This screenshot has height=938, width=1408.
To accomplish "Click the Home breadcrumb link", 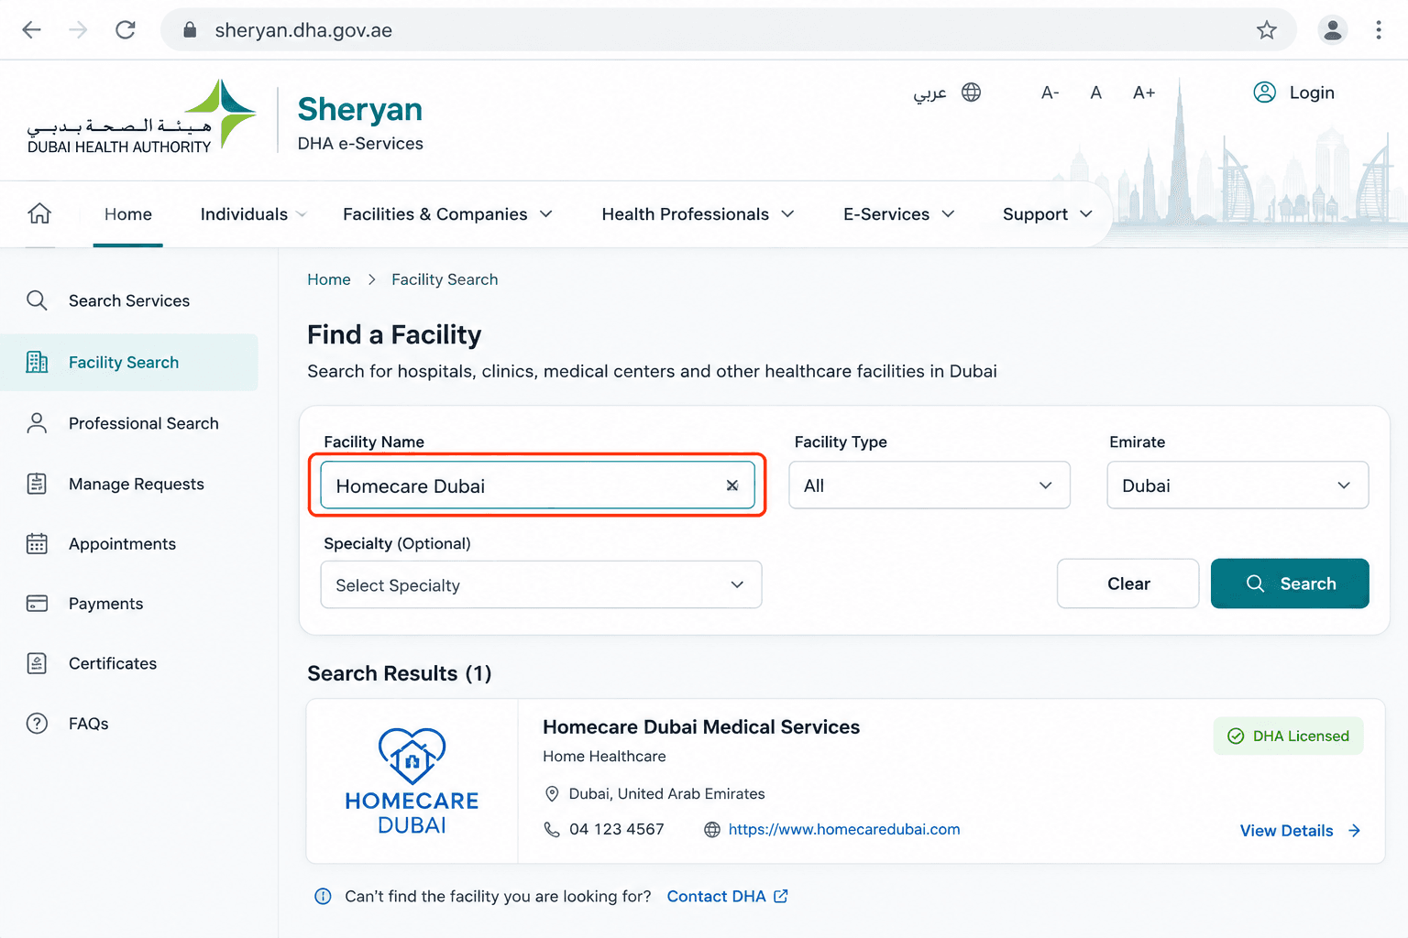I will (x=329, y=279).
